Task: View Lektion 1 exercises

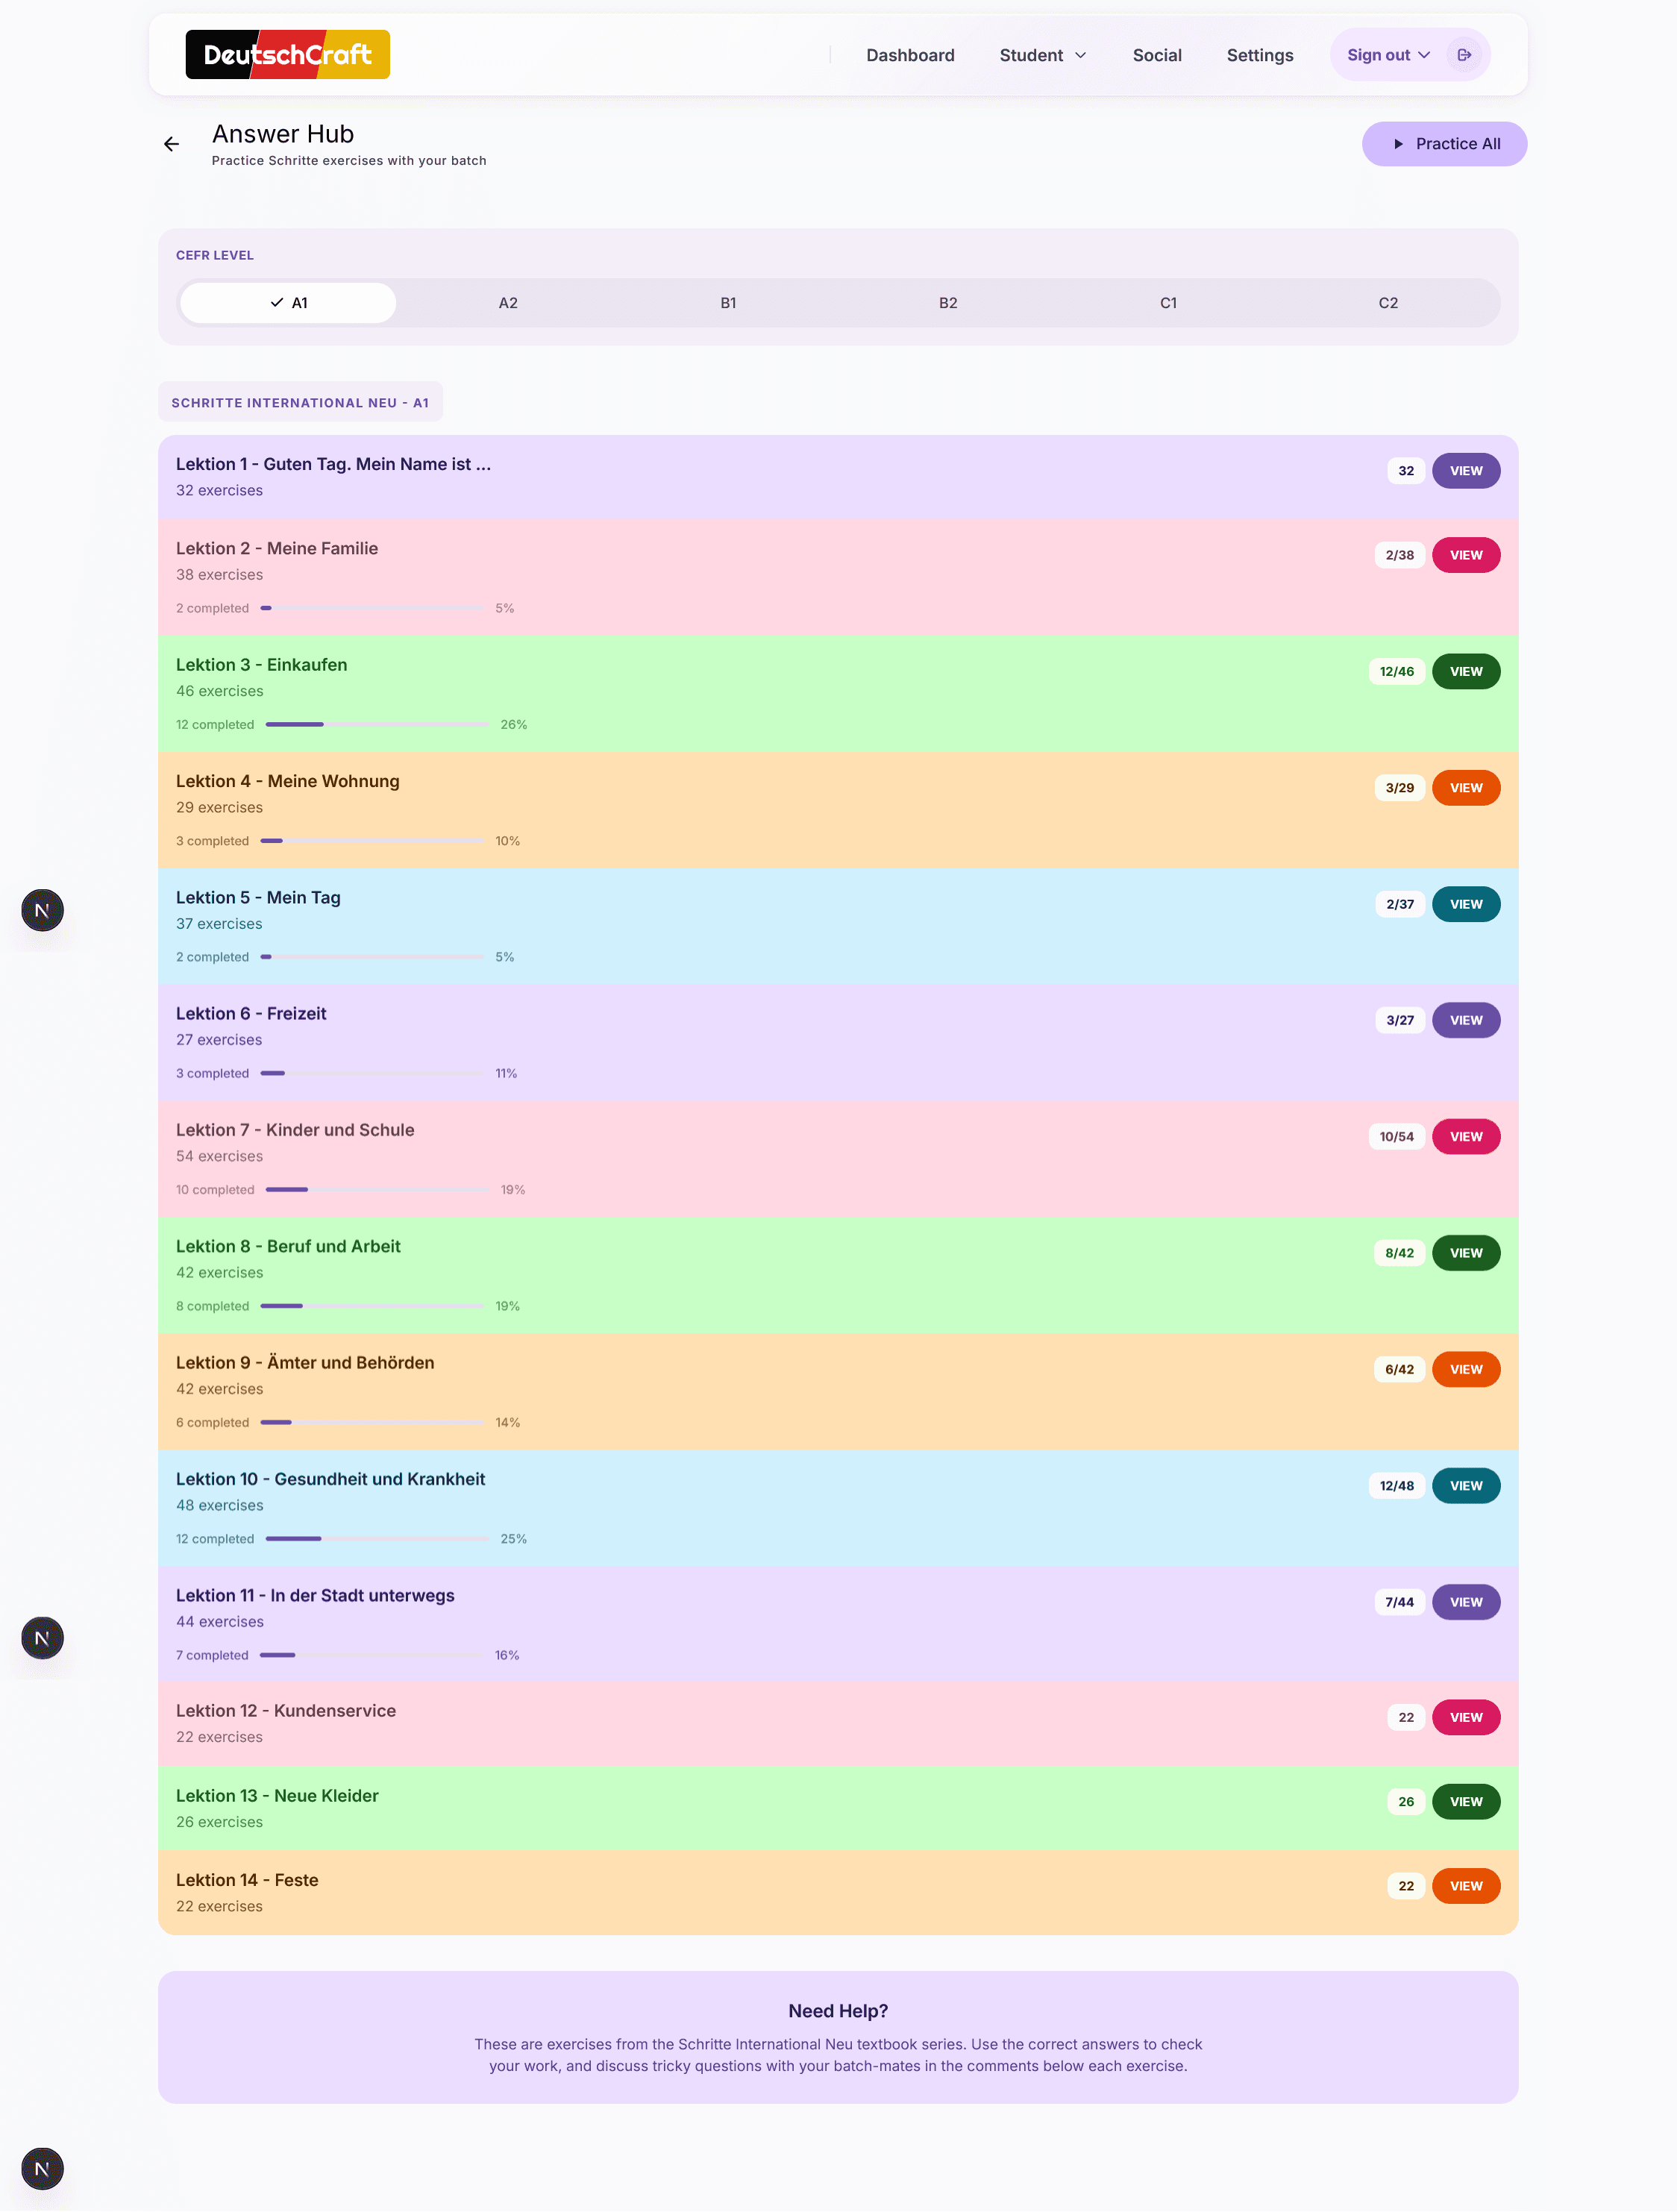Action: [x=1466, y=470]
